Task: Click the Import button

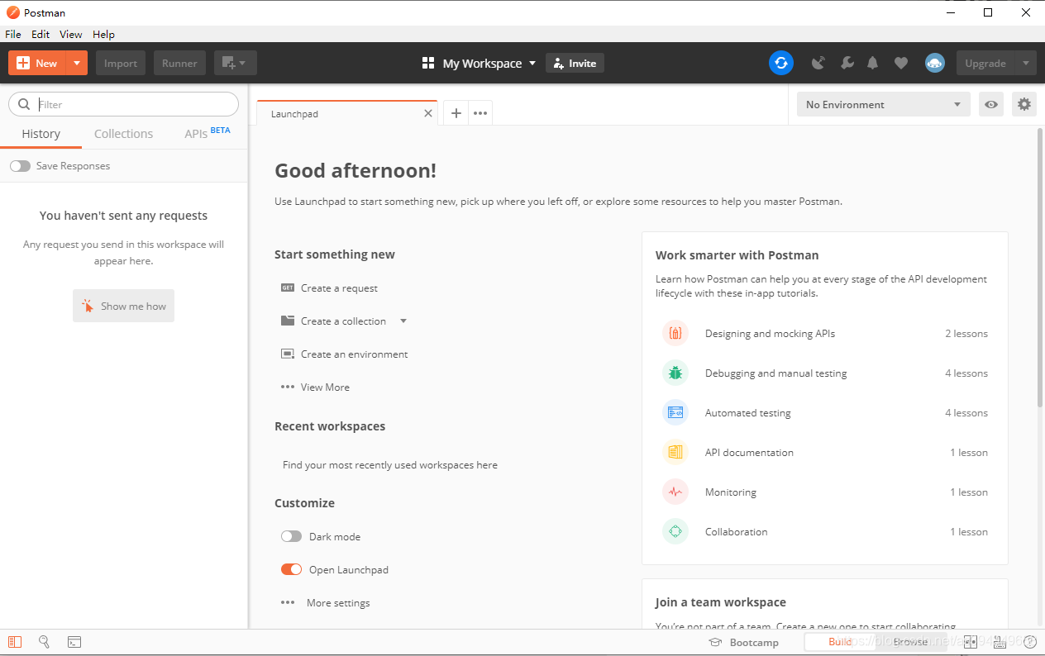Action: coord(121,63)
